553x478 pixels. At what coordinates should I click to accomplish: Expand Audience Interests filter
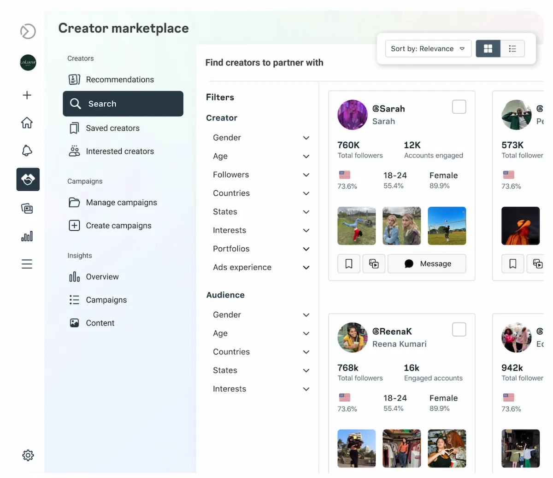tap(261, 389)
